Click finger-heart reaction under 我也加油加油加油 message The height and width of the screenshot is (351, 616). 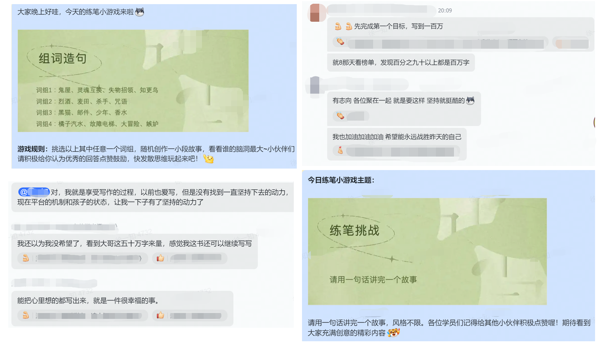pos(340,151)
